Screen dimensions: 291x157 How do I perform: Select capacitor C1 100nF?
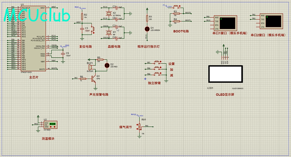click(x=82, y=29)
